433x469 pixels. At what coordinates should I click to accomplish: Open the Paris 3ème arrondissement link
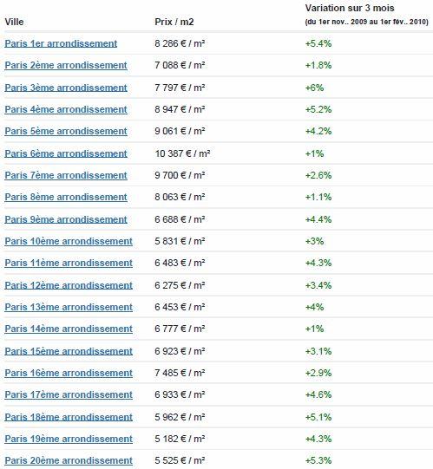coord(66,88)
